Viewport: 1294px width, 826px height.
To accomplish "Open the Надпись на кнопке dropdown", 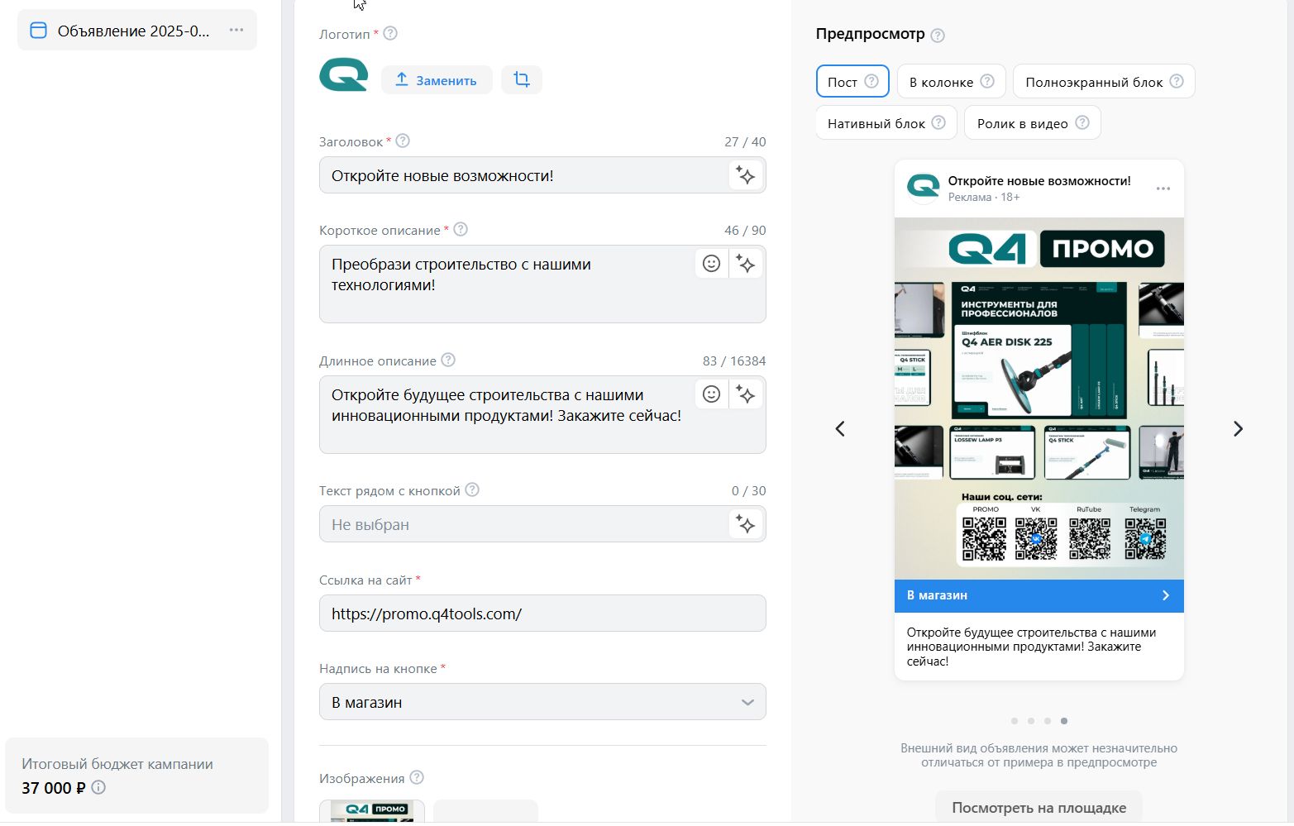I will [542, 702].
